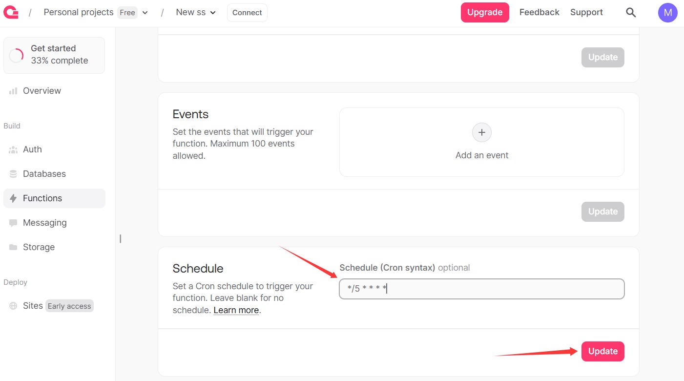Focus the Schedule Cron syntax field

[x=481, y=289]
